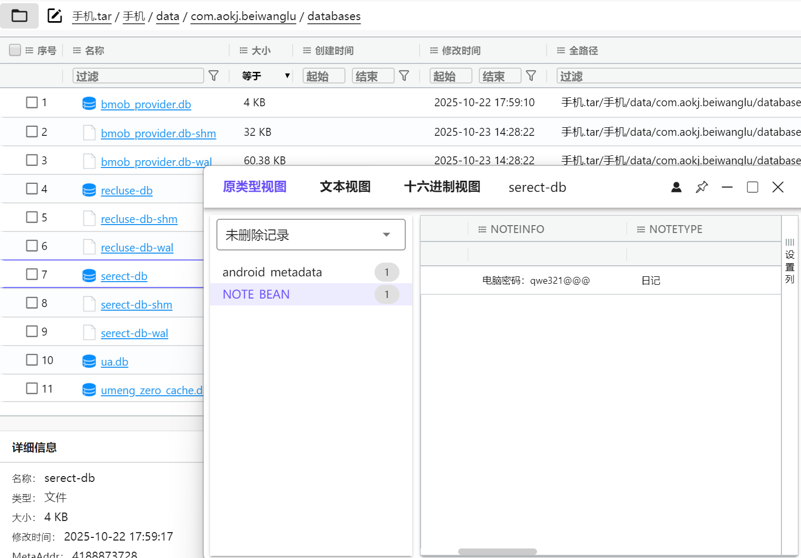Click the database icon for bmob_provider.db
The image size is (801, 558).
point(89,104)
